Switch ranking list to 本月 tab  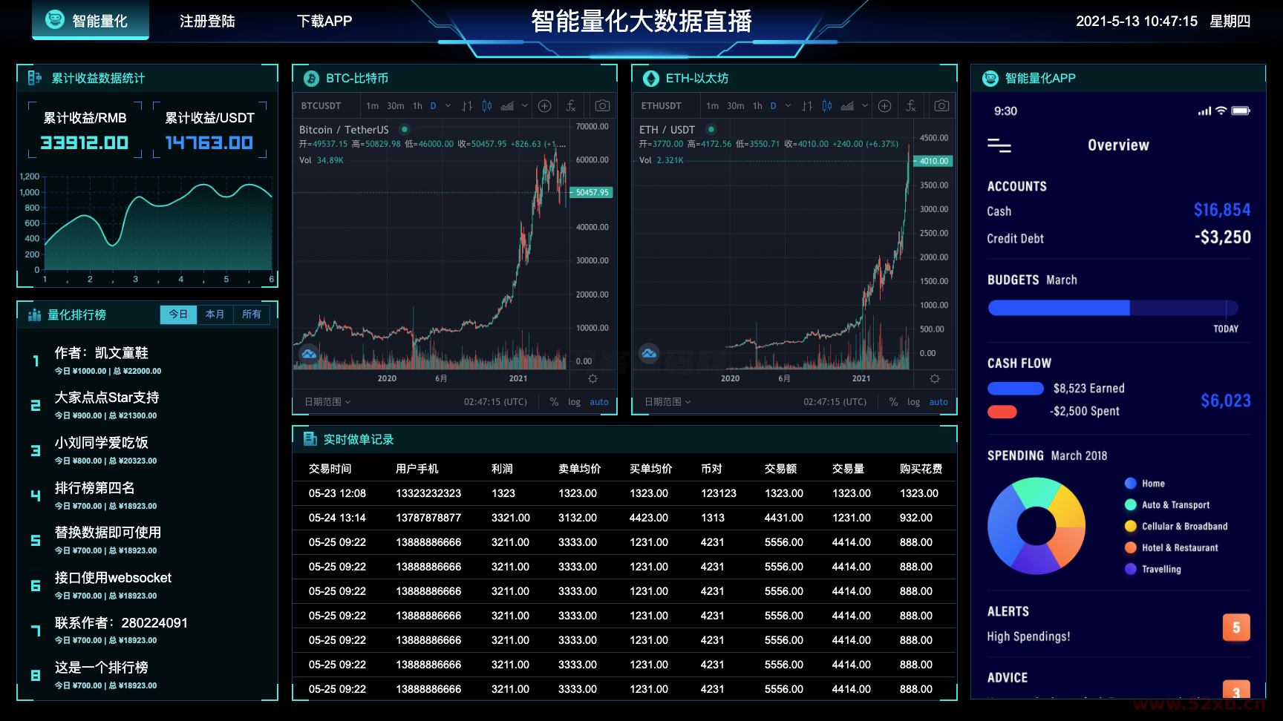tap(215, 314)
